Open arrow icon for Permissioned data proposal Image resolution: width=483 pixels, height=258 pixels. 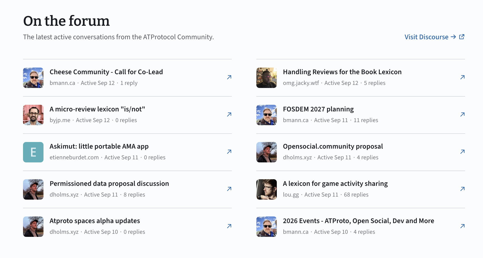tap(229, 189)
